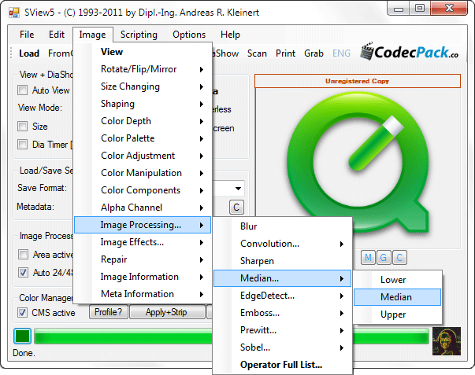The image size is (475, 375).
Task: Enable the Dia Timer checkbox
Action: (22, 144)
